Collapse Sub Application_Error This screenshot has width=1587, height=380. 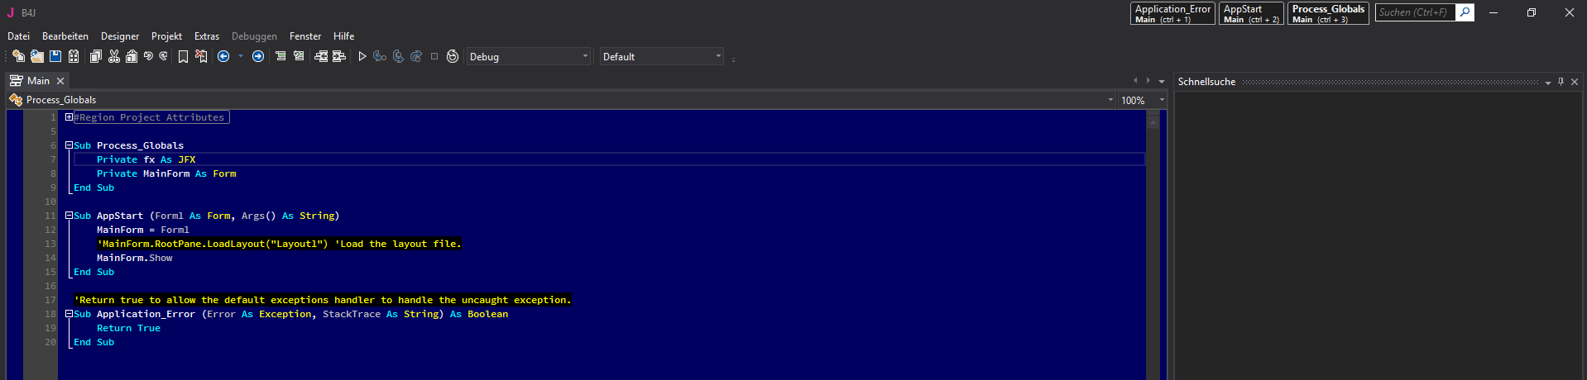[x=70, y=314]
